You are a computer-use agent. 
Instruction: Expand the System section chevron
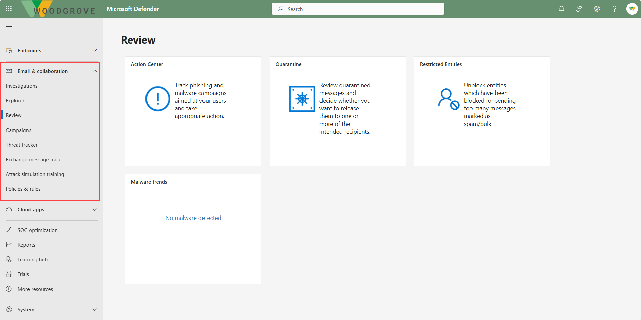pyautogui.click(x=95, y=309)
